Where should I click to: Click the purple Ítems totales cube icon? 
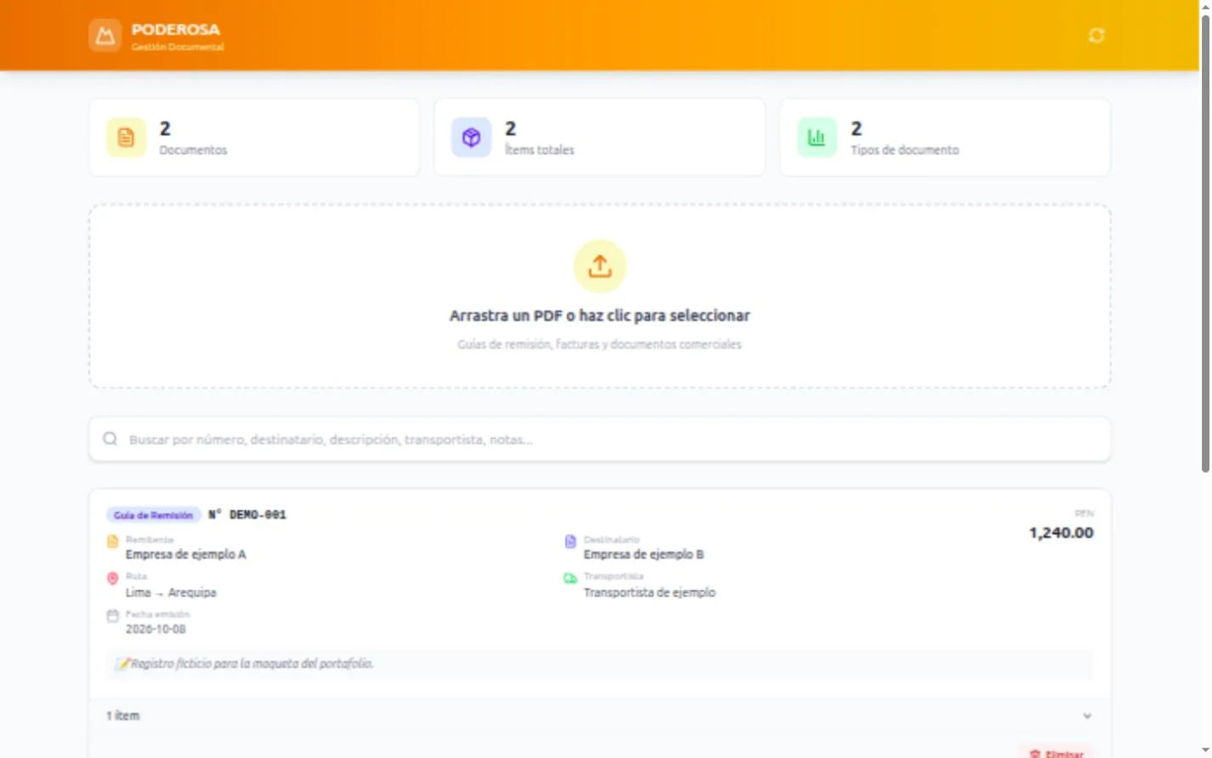471,137
